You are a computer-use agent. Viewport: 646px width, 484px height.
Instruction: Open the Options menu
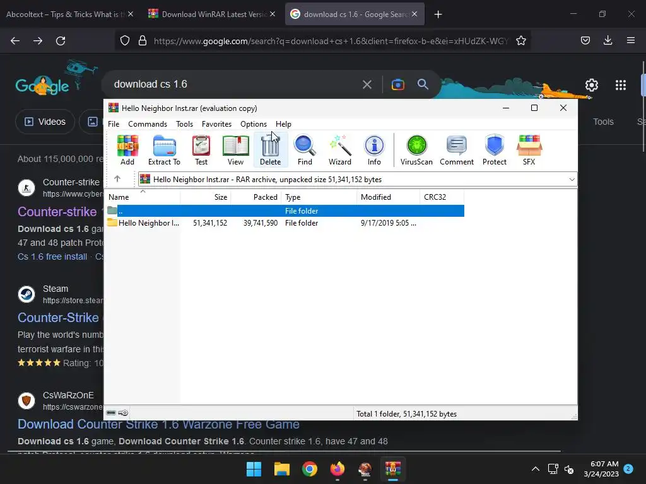(x=254, y=124)
